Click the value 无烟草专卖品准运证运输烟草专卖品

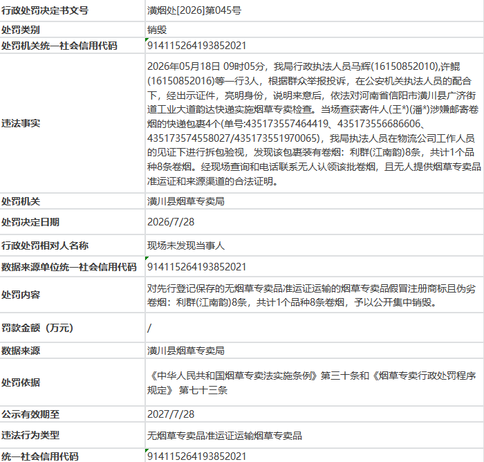click(x=225, y=436)
